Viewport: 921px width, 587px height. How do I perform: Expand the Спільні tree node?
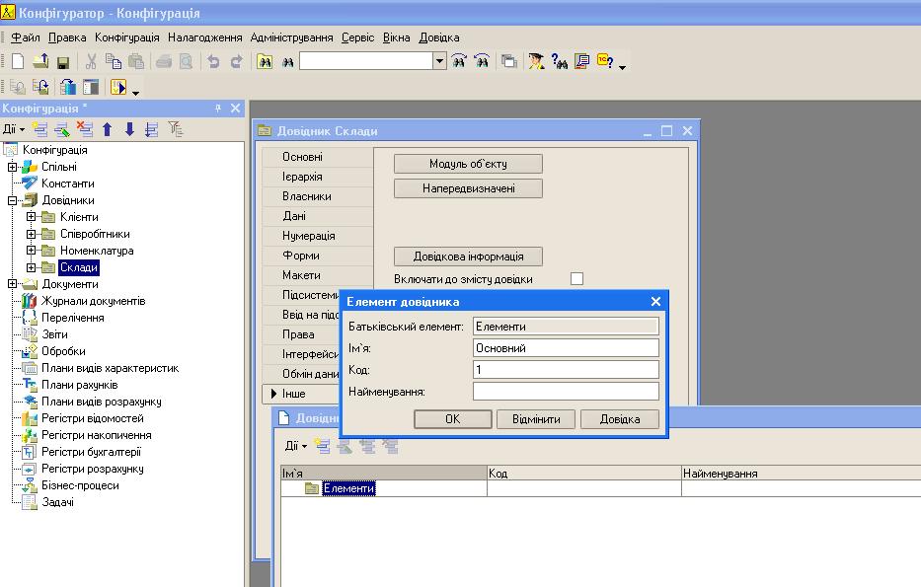click(x=12, y=167)
